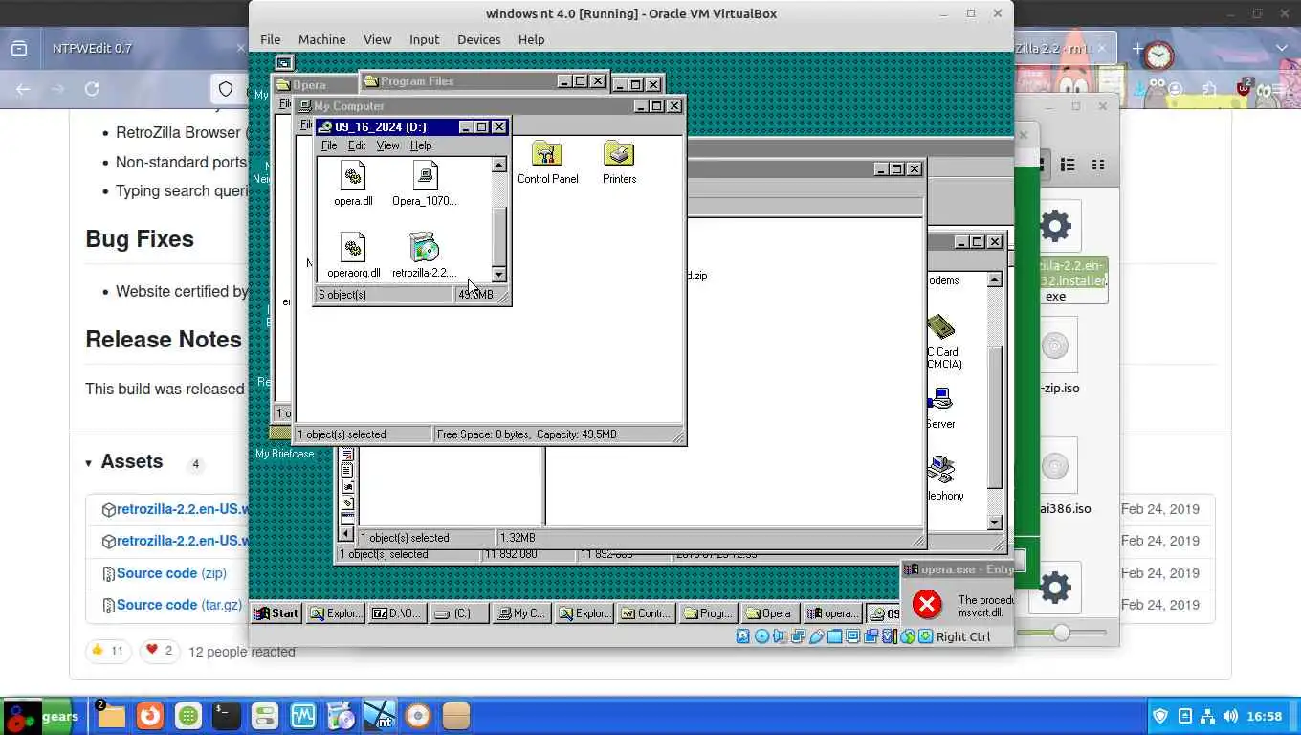Open the terminal icon in the Linux taskbar
The width and height of the screenshot is (1301, 735).
tap(226, 716)
